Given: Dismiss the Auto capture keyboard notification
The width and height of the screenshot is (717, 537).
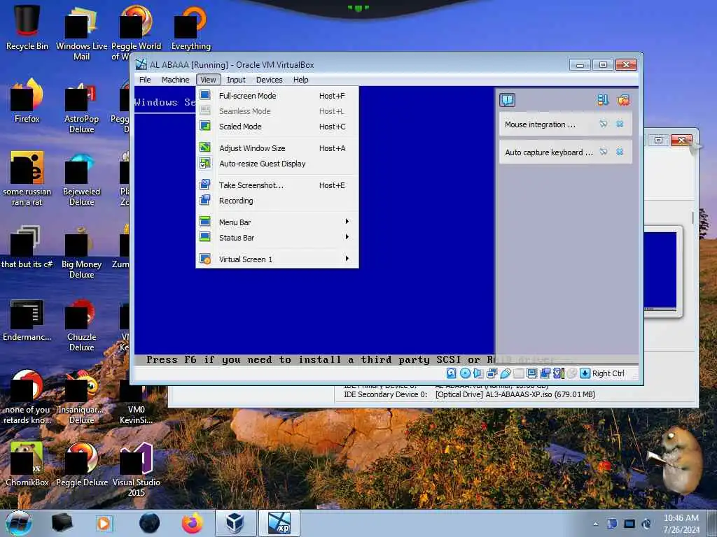Looking at the screenshot, I should click(620, 152).
